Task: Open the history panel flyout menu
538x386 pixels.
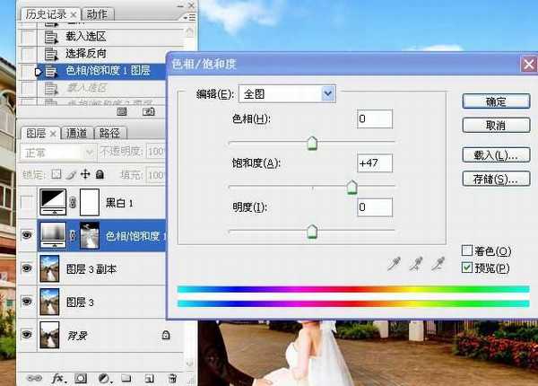Action: pos(187,16)
